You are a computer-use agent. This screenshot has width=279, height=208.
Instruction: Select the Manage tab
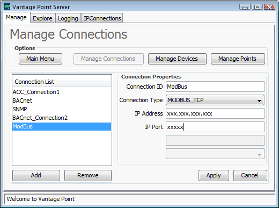(x=16, y=17)
